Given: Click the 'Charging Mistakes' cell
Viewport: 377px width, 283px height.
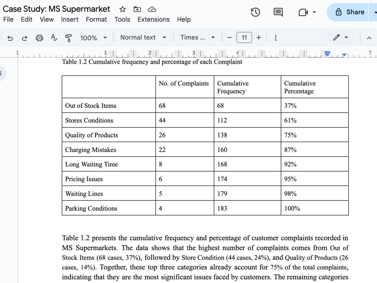Looking at the screenshot, I should point(109,149).
